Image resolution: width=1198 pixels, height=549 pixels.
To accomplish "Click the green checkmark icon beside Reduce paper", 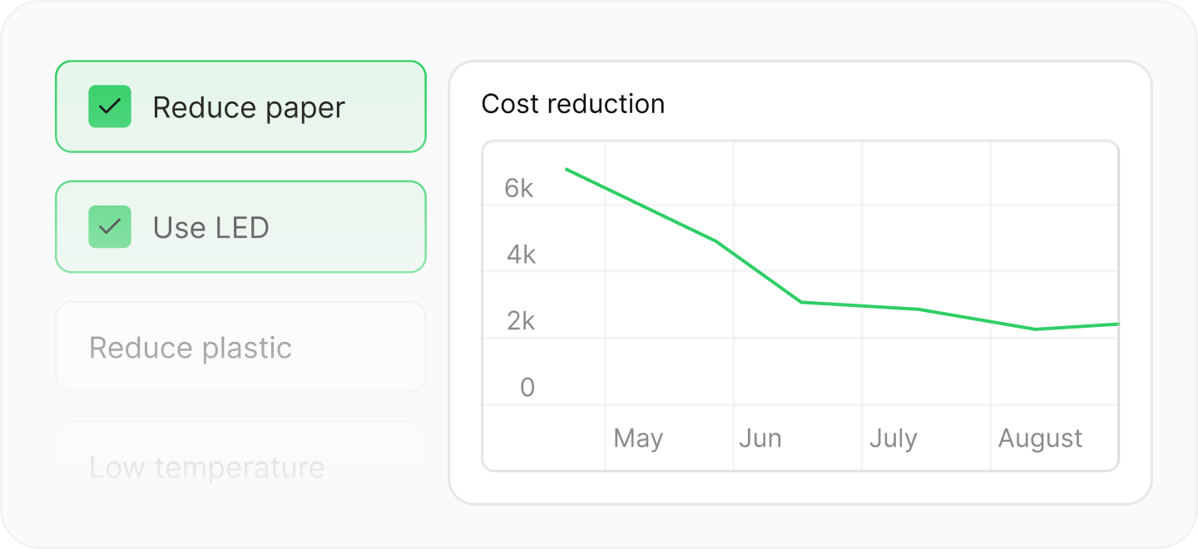I will tap(110, 106).
